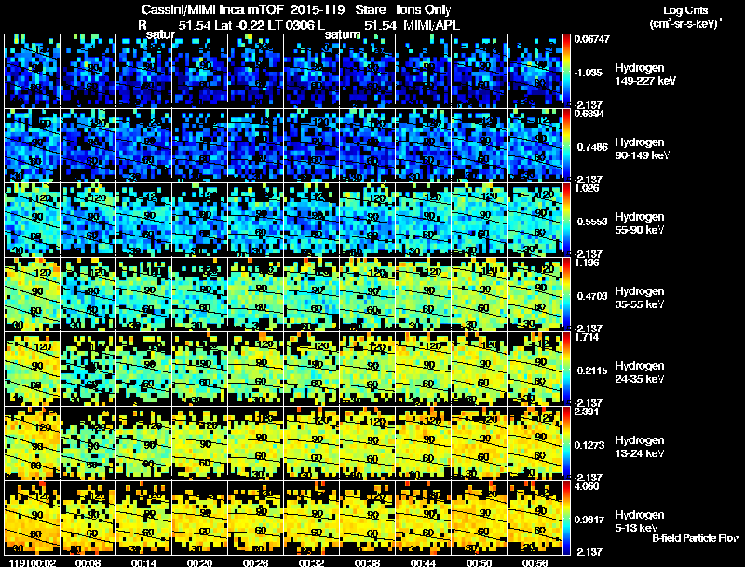Click the '00:14' time axis label

tap(144, 562)
